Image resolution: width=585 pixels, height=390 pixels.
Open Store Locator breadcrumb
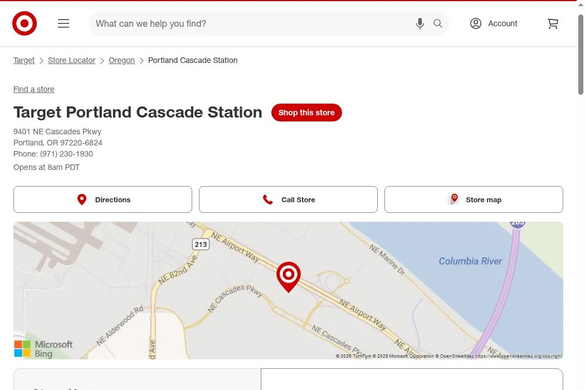[x=72, y=60]
